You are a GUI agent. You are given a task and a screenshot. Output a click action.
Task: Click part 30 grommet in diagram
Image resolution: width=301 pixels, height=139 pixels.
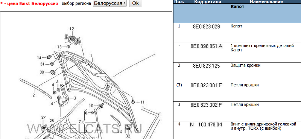coord(52,72)
